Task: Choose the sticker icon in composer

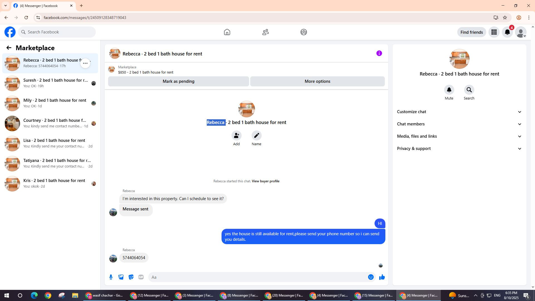Action: click(x=131, y=277)
